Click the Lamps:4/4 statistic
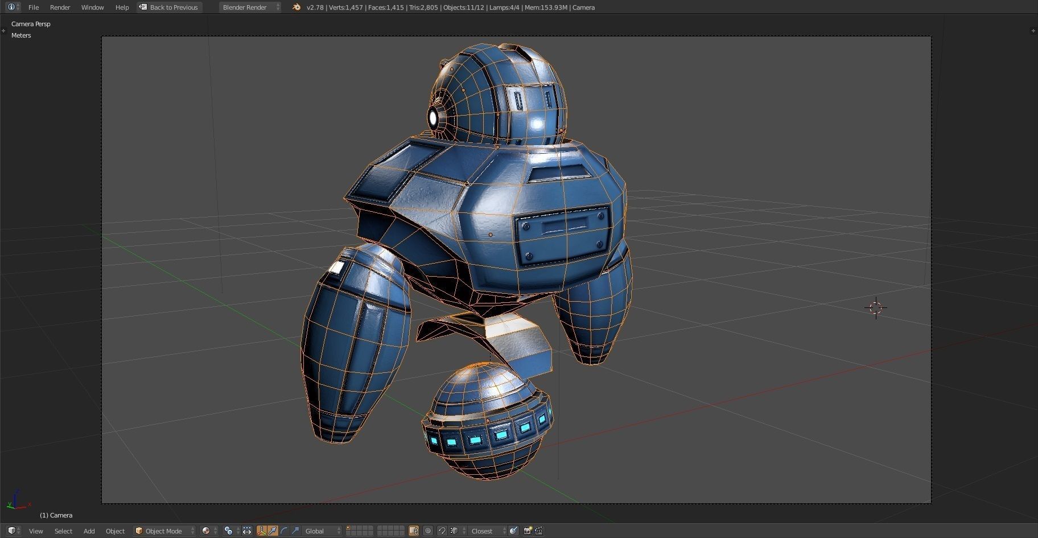 click(x=504, y=7)
